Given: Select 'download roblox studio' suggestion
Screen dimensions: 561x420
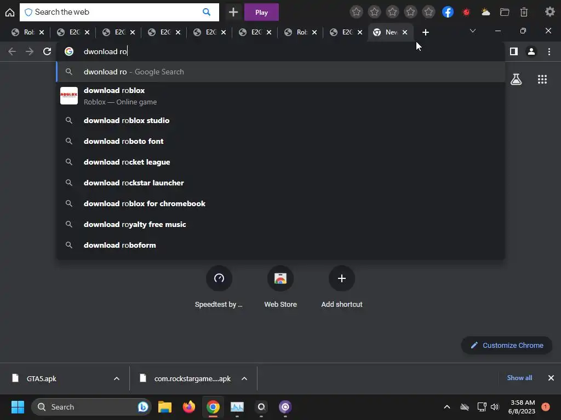Looking at the screenshot, I should 280,120.
